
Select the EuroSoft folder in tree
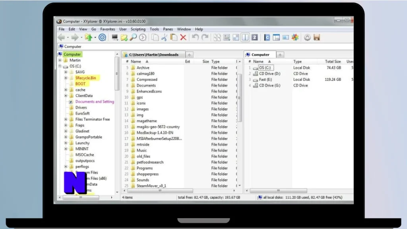pos(82,113)
